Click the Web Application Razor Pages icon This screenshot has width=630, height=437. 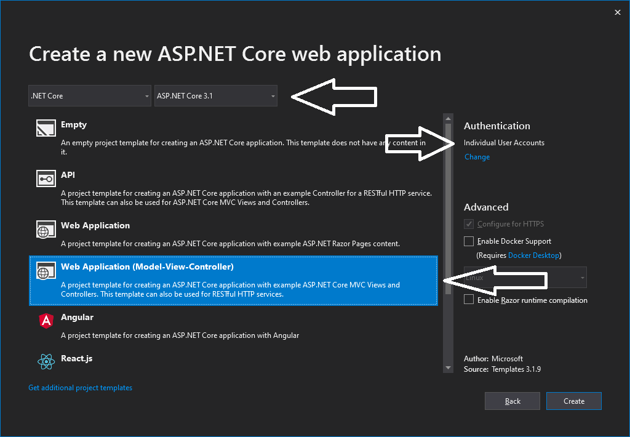click(46, 229)
